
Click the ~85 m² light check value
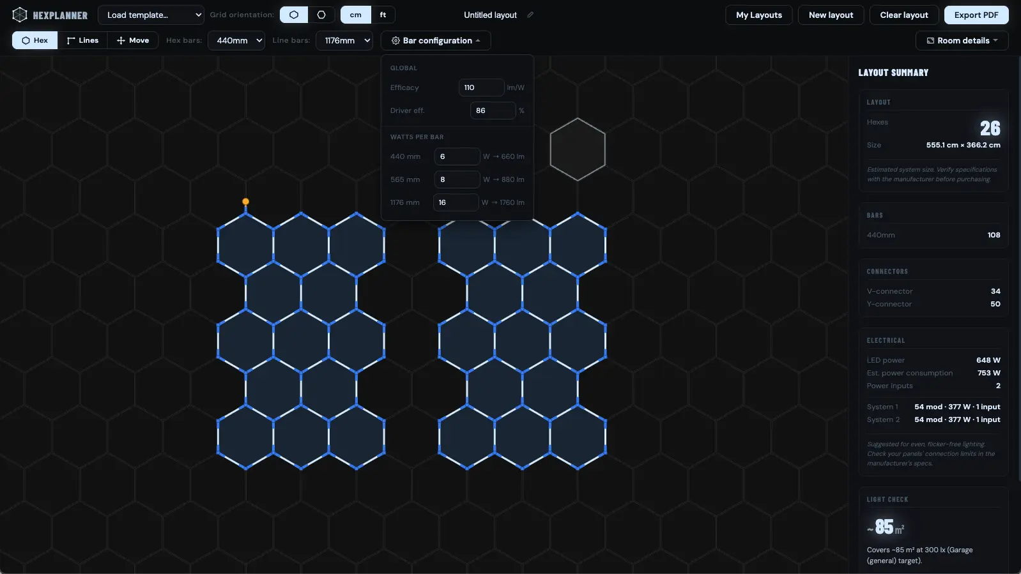tap(886, 527)
